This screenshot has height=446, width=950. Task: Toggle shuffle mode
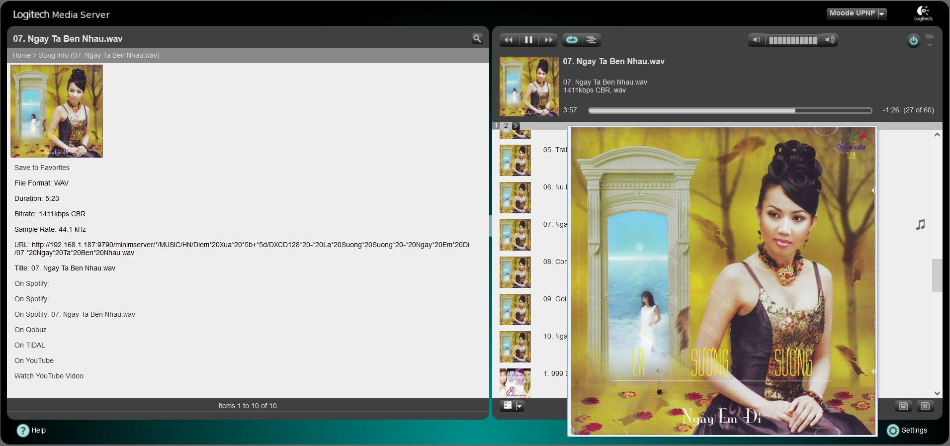tap(592, 40)
